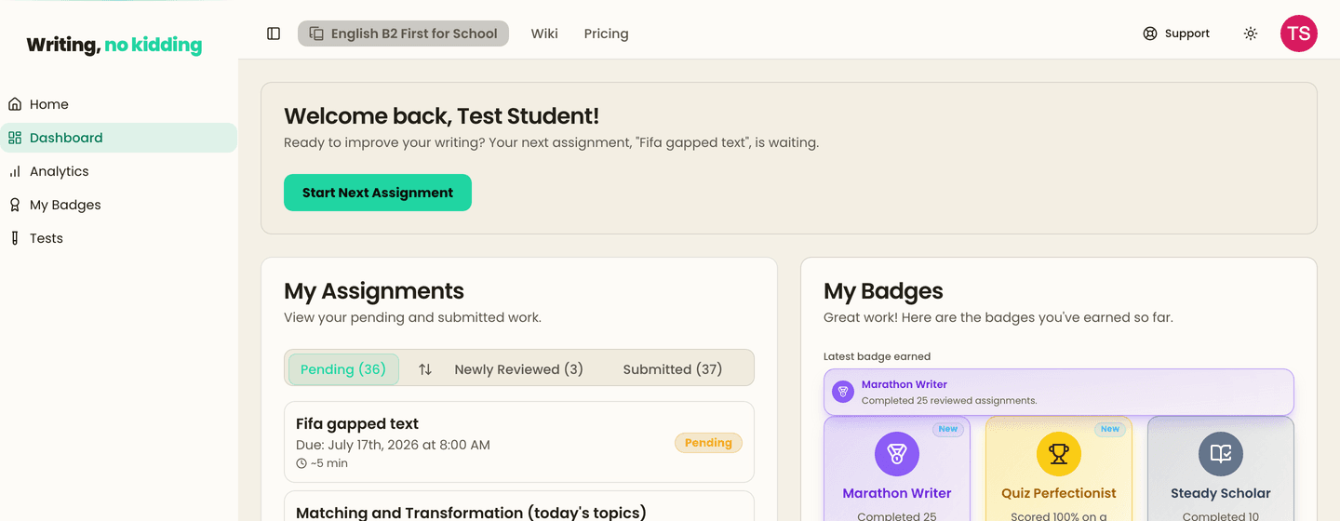Switch to Pending (36) tab

pos(343,369)
